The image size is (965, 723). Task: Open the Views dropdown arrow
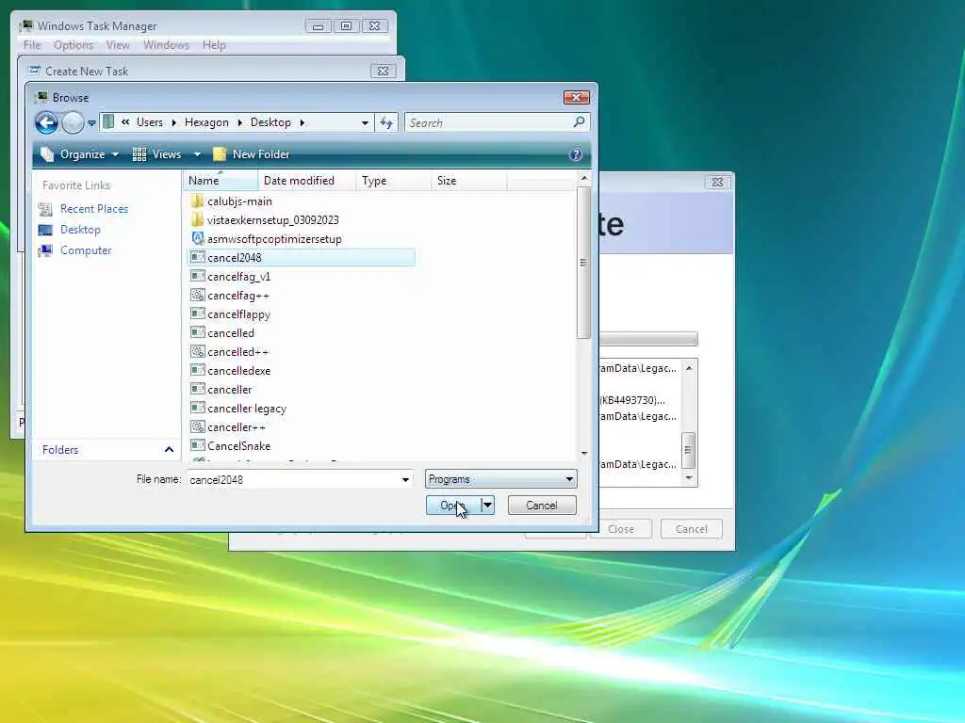[197, 154]
